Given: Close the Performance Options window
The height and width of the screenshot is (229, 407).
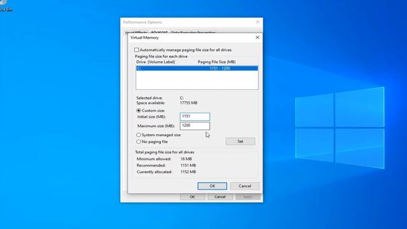Looking at the screenshot, I should (x=258, y=22).
